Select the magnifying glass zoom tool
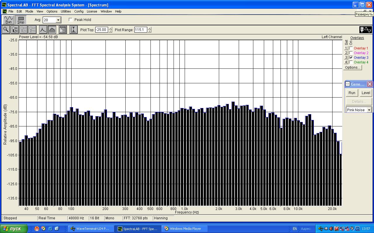Viewport: 374px width, 233px height. pyautogui.click(x=6, y=30)
